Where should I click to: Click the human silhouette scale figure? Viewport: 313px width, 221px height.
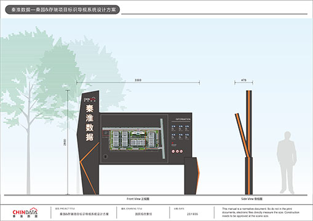point(287,163)
